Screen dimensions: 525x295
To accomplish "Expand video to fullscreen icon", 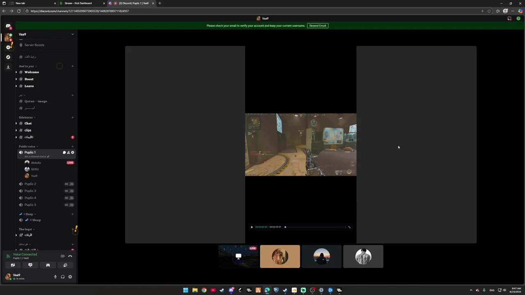I will tap(349, 227).
